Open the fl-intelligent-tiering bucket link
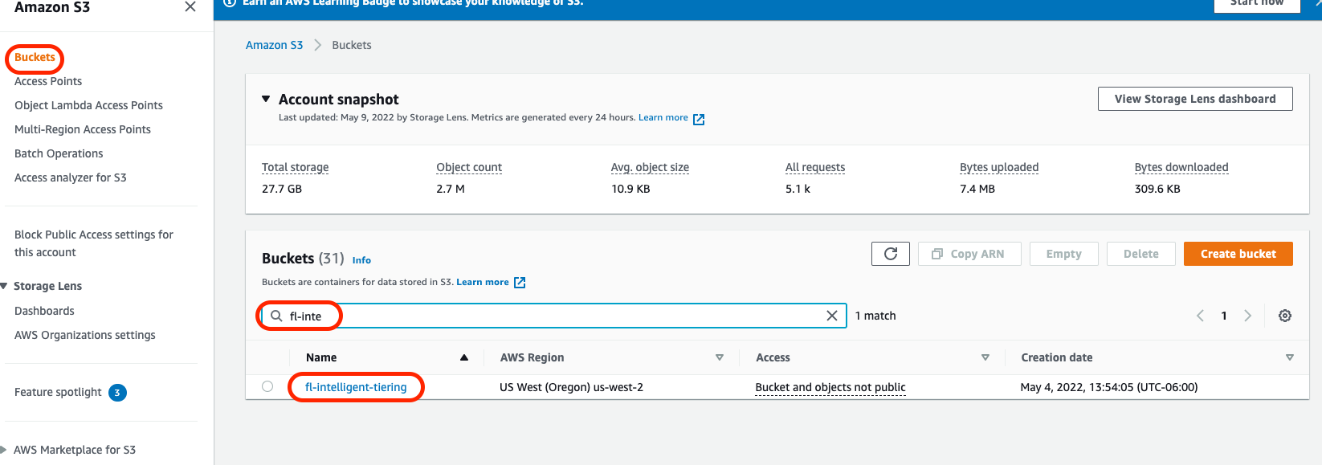Image resolution: width=1322 pixels, height=465 pixels. tap(356, 387)
